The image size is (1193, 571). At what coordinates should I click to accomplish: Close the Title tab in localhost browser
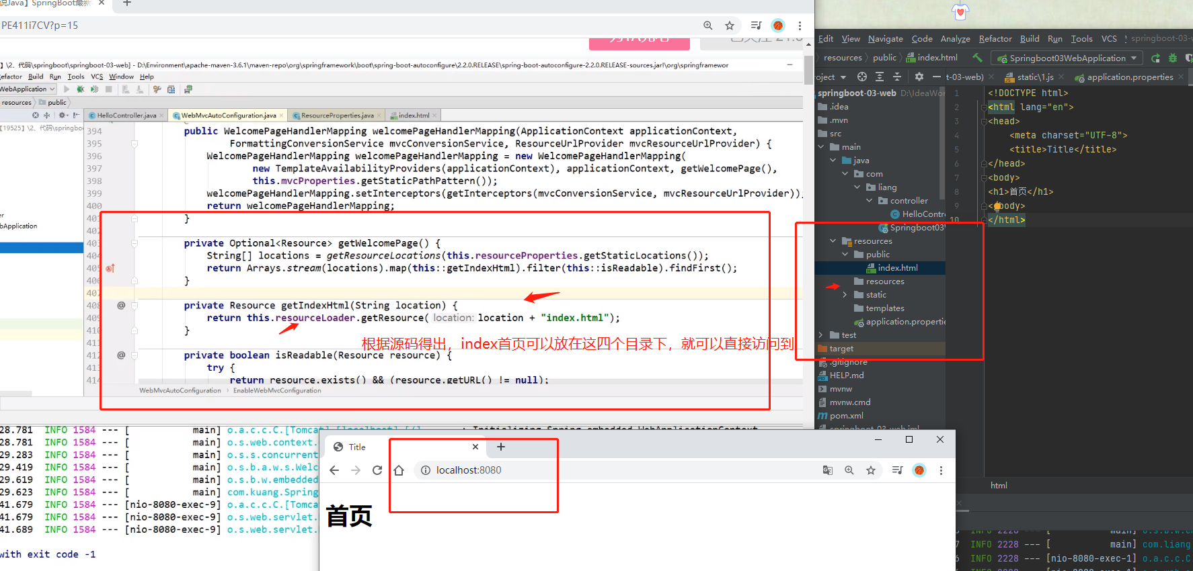(475, 447)
